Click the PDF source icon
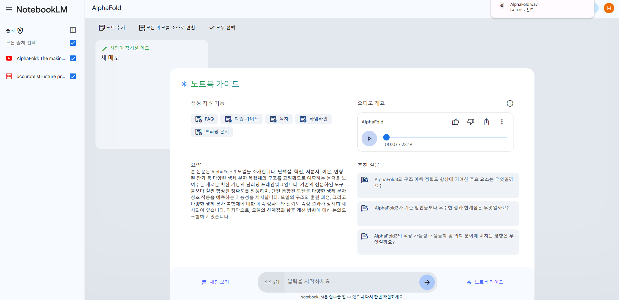This screenshot has width=619, height=300. coord(9,76)
